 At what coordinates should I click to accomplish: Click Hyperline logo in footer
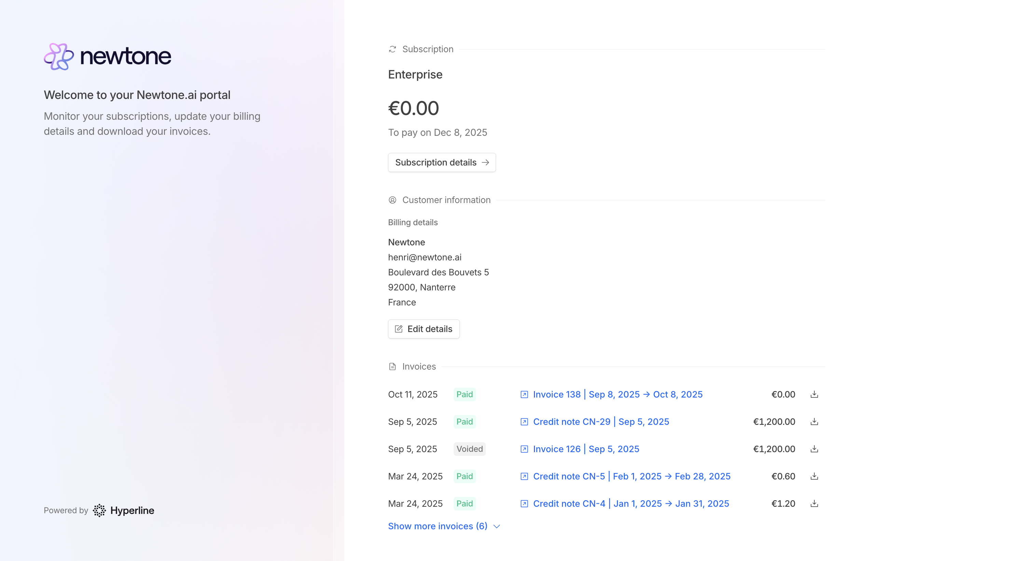(124, 510)
